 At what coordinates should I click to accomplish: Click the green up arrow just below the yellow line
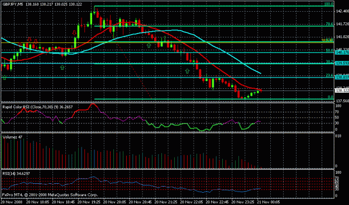pyautogui.click(x=149, y=45)
